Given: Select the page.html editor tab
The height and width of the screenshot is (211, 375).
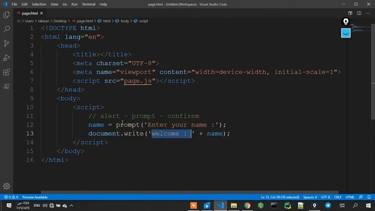Looking at the screenshot, I should click(x=30, y=13).
